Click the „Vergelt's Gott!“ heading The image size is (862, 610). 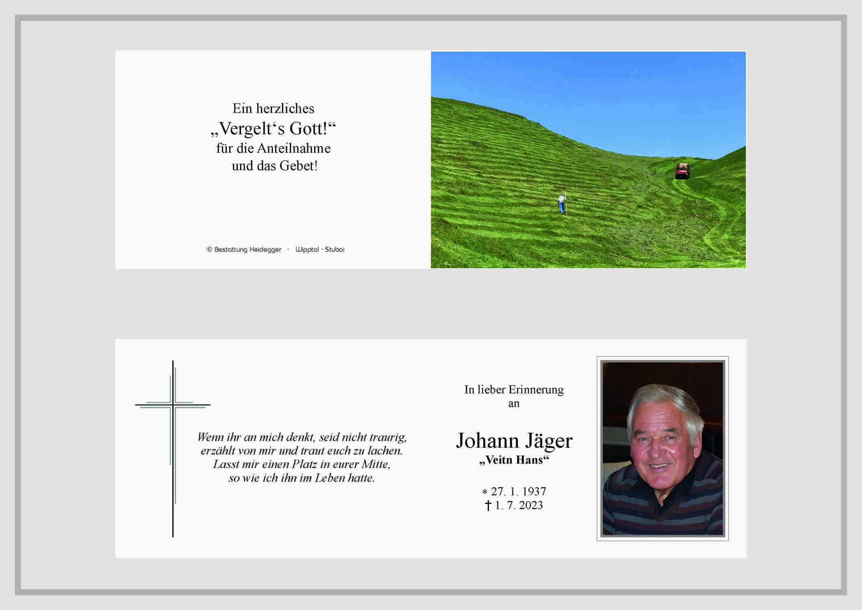[273, 129]
